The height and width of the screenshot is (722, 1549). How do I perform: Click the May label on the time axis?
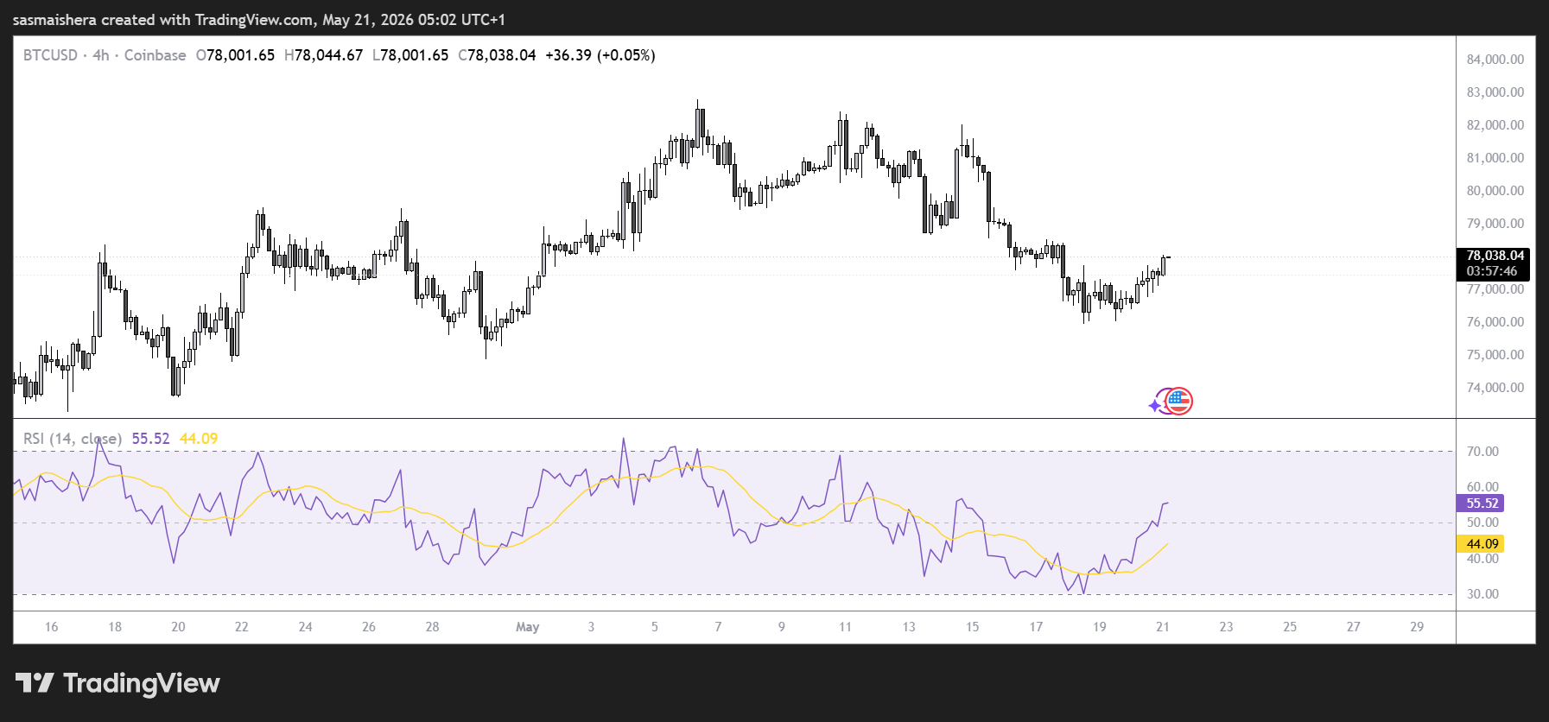coord(527,627)
